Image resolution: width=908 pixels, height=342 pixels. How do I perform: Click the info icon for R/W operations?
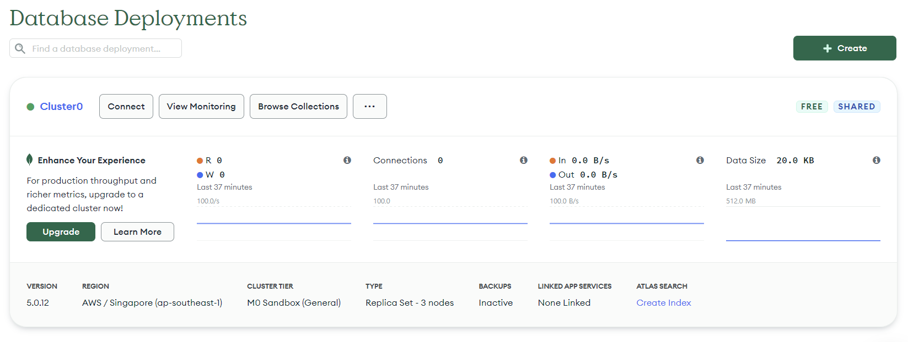[347, 160]
